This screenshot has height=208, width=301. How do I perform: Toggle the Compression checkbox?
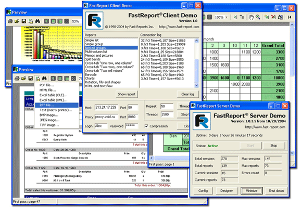click(146, 126)
